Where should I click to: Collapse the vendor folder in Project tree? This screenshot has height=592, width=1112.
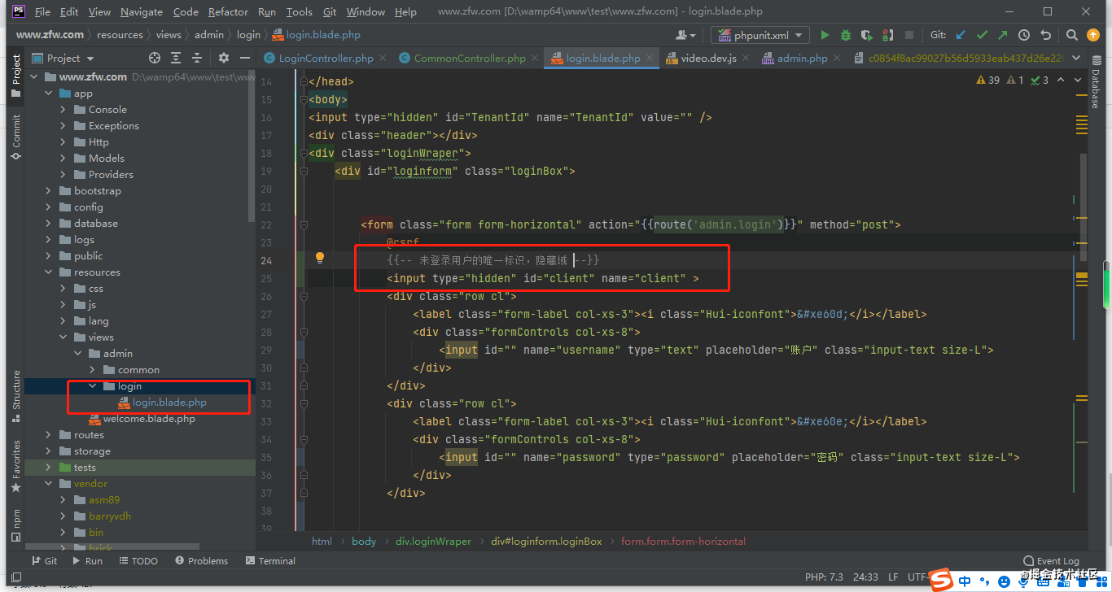pyautogui.click(x=47, y=483)
